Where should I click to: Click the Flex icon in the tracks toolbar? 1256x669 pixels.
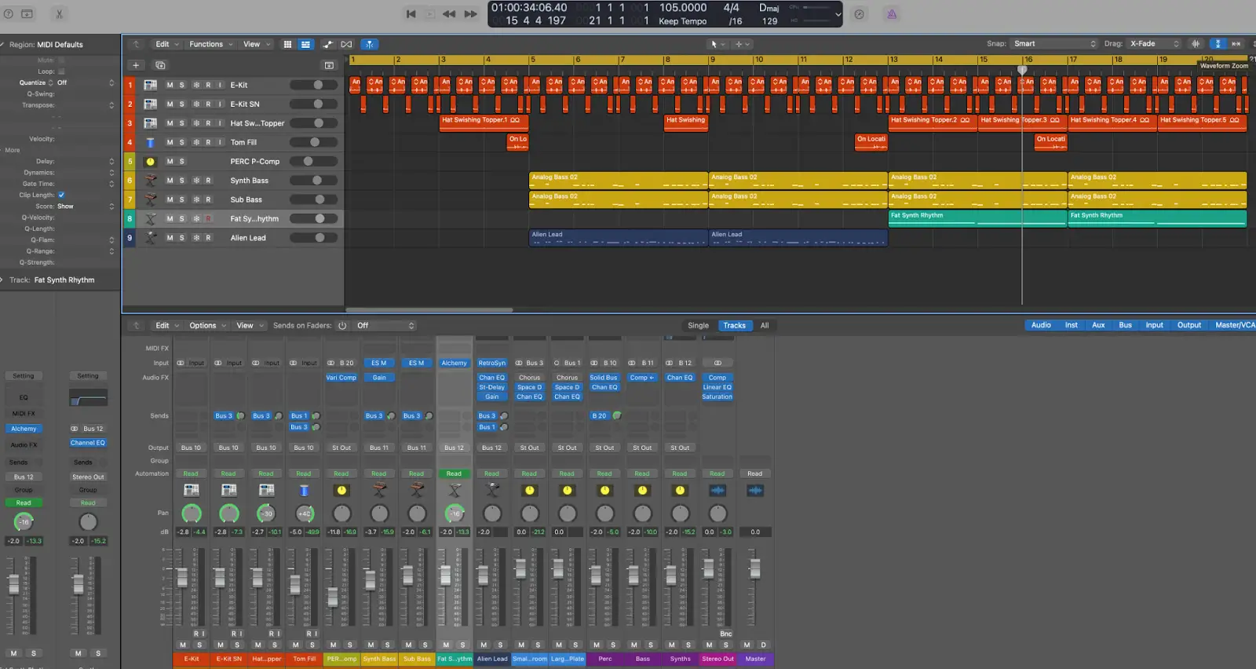coord(346,44)
